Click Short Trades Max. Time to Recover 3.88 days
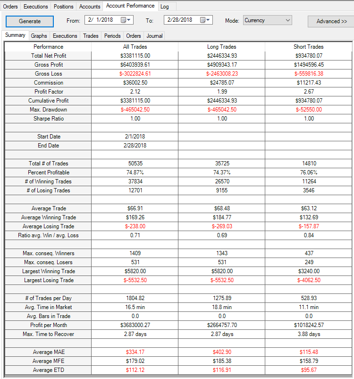The width and height of the screenshot is (354, 379). (309, 334)
